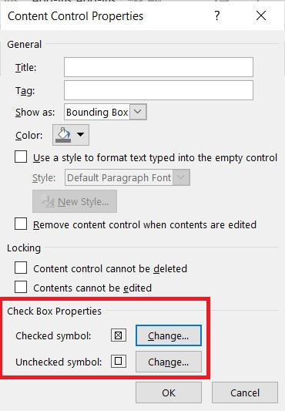285x411 pixels.
Task: Enable use a style to format text
Action: 21,157
